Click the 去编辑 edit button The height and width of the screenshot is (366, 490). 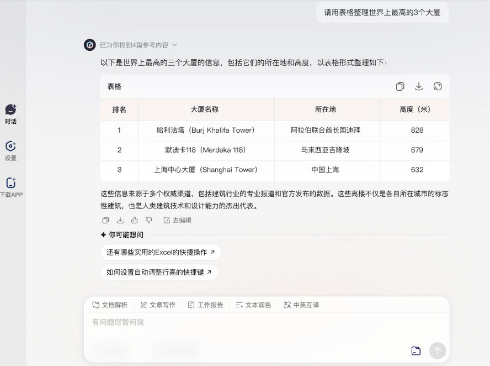tap(178, 220)
